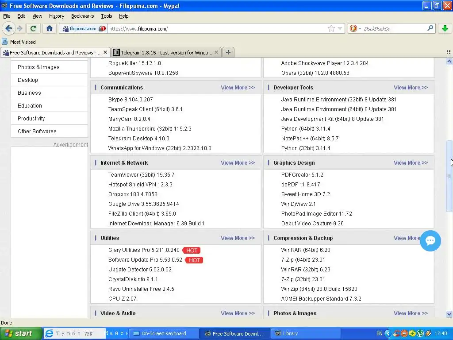Open the chat bubble widget
Screen dimensions: 453x340
(x=430, y=240)
